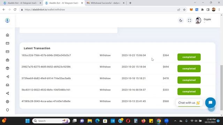Click the login arrow icon in sidebar
Viewport: 223px width, 125px height.
[x=8, y=77]
